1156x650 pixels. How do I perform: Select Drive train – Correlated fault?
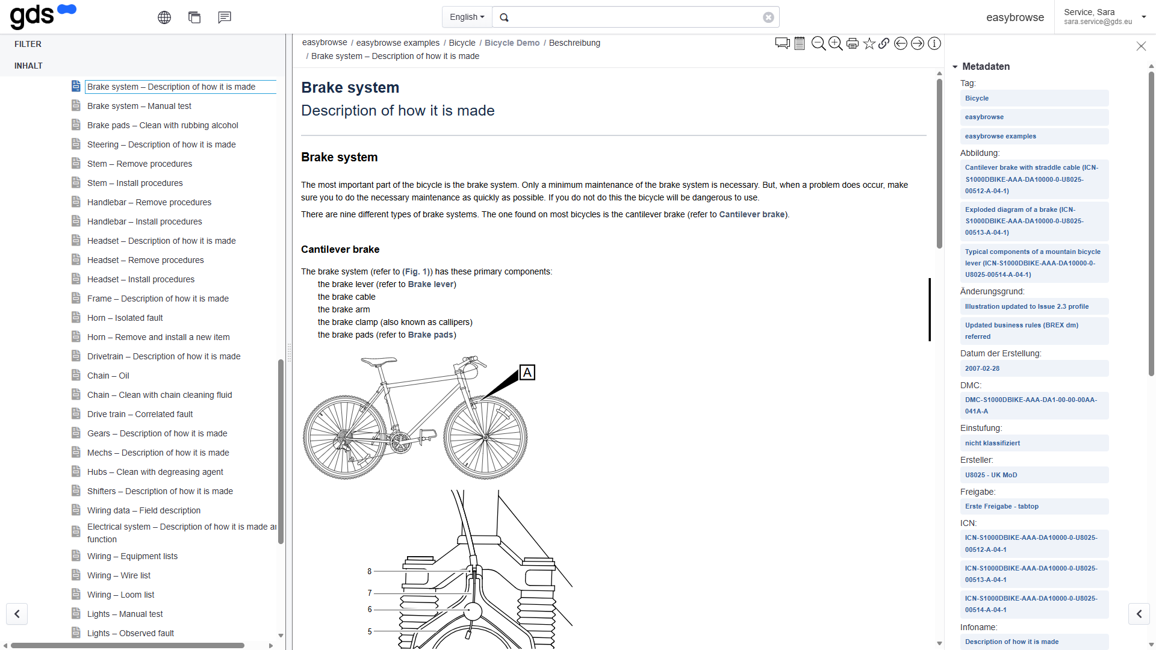140,414
